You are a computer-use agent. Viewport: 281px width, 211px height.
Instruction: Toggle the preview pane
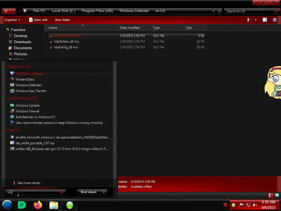265,20
